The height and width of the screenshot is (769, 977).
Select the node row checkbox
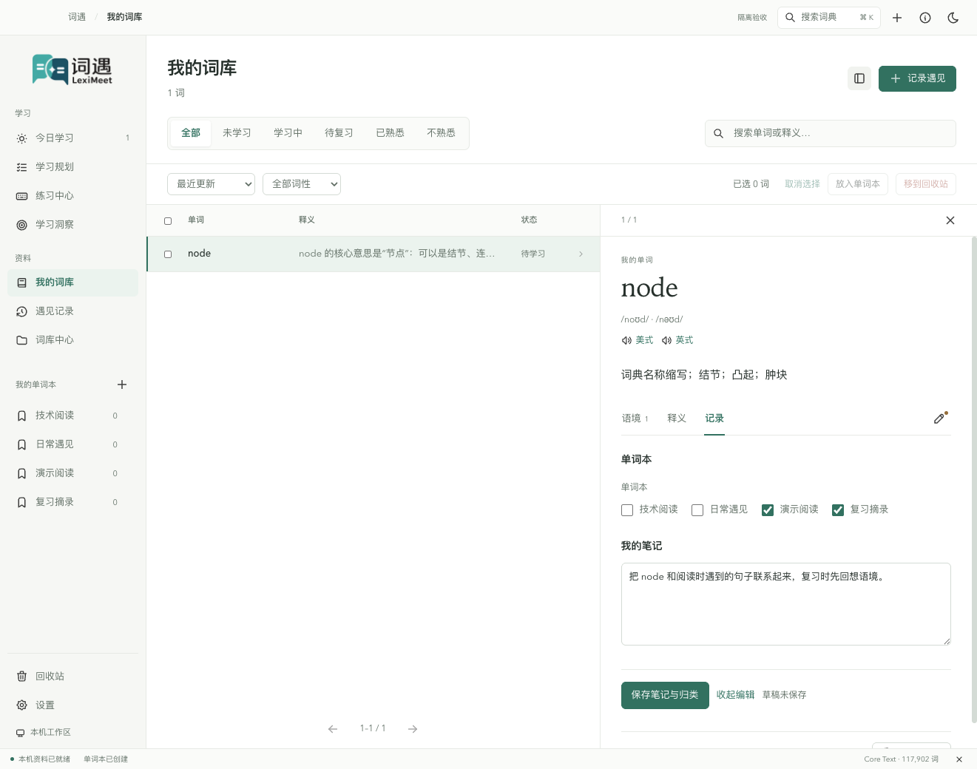[168, 254]
